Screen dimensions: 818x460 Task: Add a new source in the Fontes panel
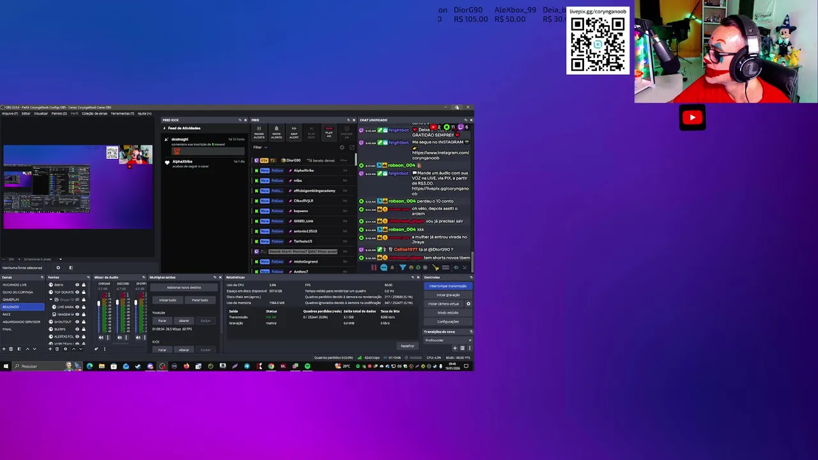tap(50, 349)
